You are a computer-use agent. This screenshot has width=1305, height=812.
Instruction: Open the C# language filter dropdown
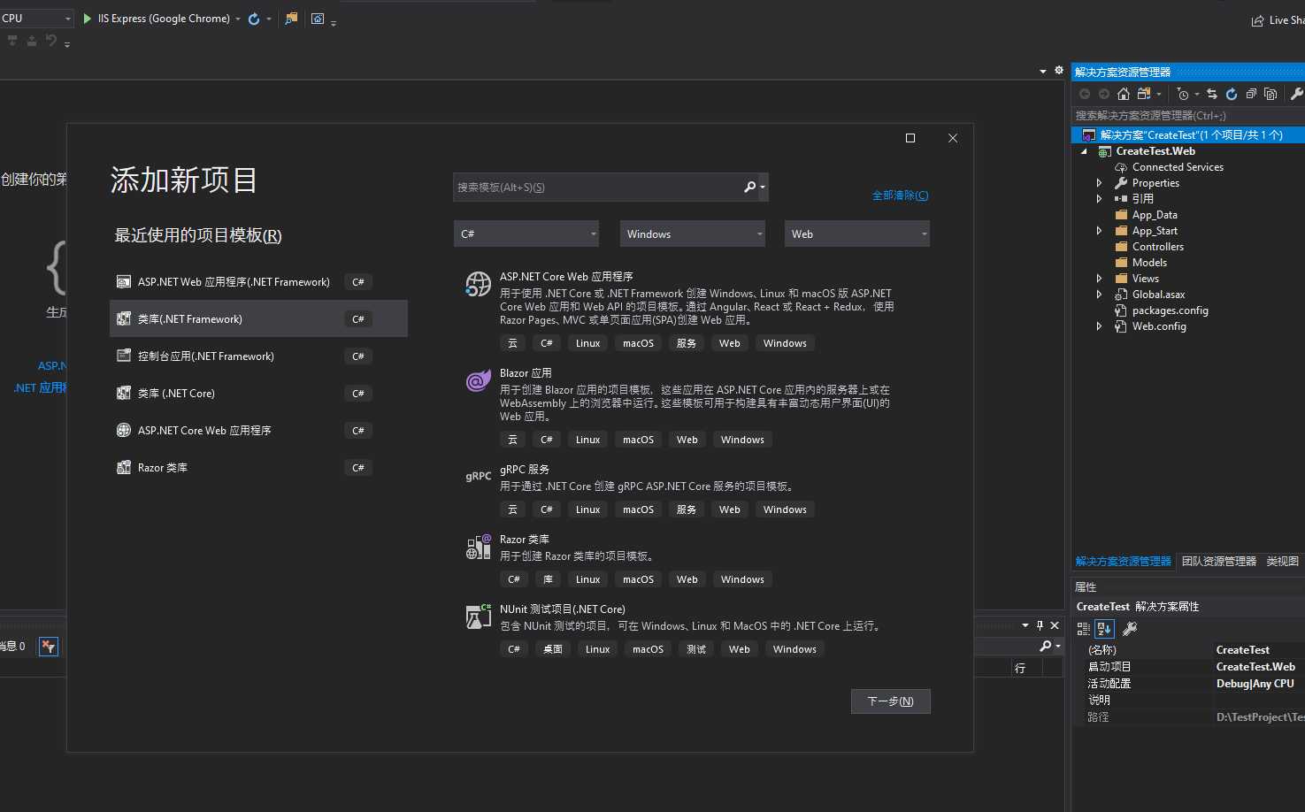point(526,234)
